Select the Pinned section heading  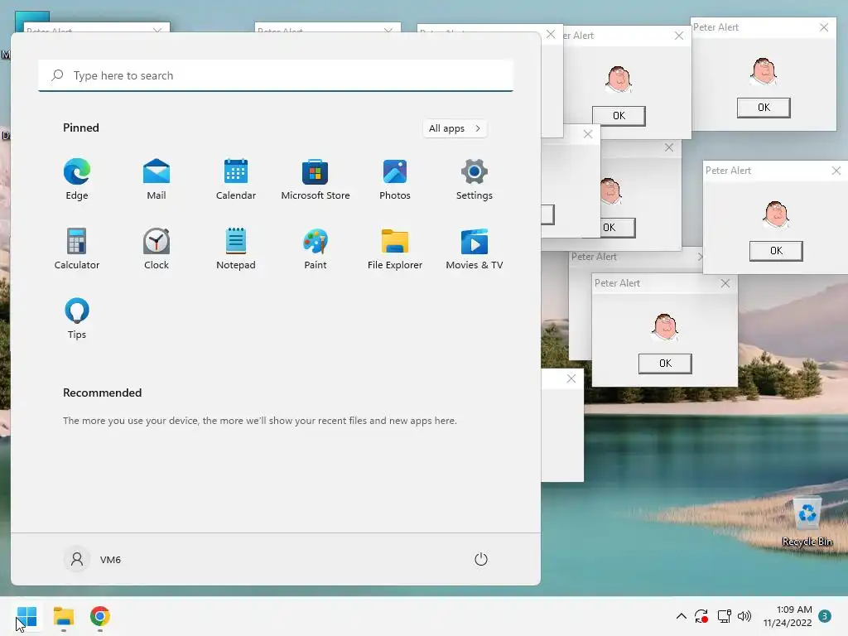pos(81,128)
